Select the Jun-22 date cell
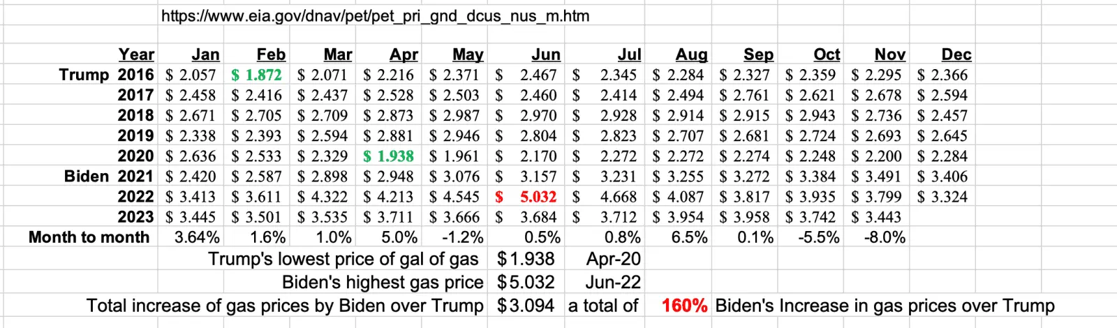The width and height of the screenshot is (1117, 328). 613,283
